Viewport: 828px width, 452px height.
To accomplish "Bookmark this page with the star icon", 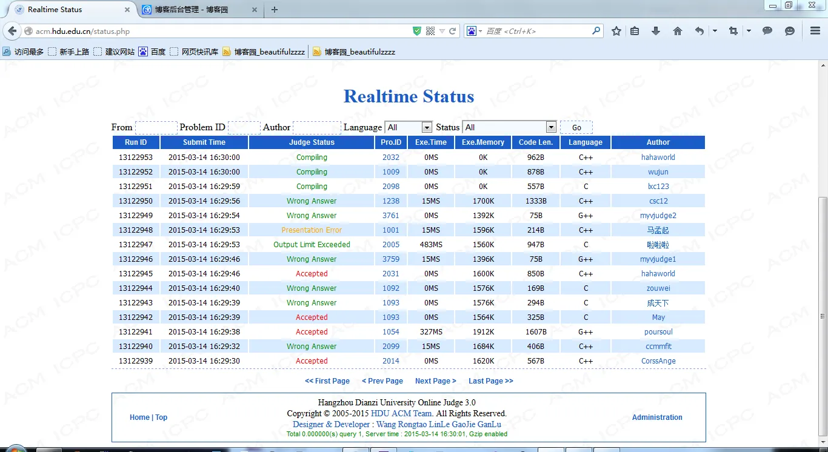I will pos(616,31).
